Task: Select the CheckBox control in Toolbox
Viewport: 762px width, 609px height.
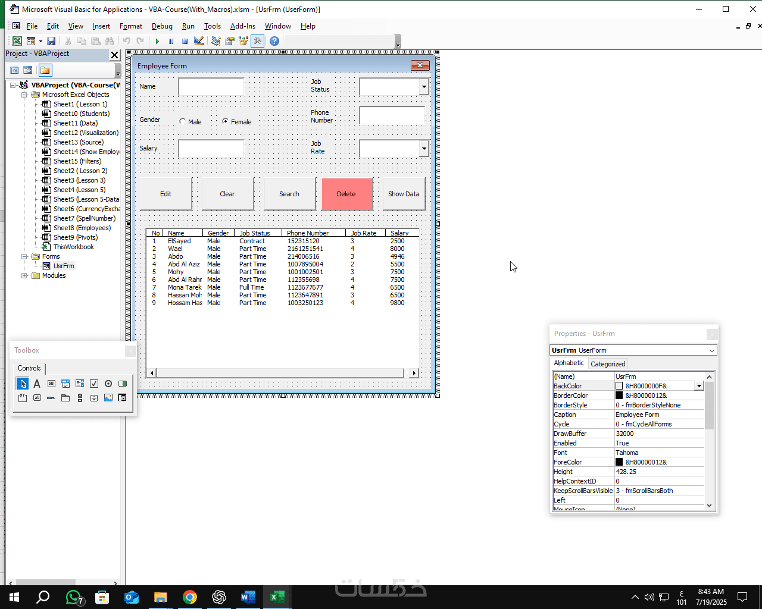Action: [94, 384]
